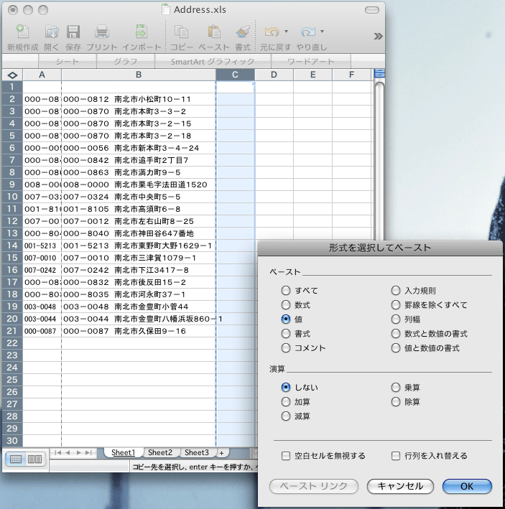Go to last sheet navigation arrow
Screen dimensions: 505x509
pyautogui.click(x=88, y=452)
